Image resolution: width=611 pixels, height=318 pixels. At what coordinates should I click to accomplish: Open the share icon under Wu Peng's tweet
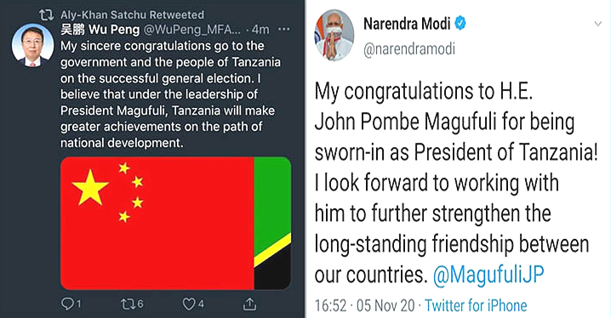click(249, 304)
